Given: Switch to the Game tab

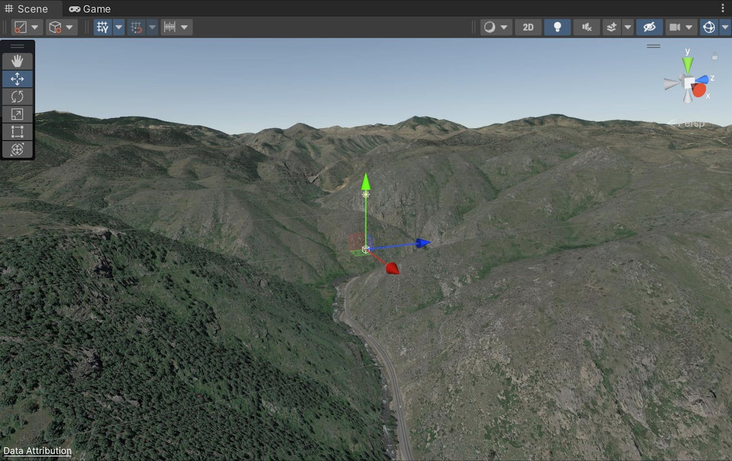Looking at the screenshot, I should [89, 8].
